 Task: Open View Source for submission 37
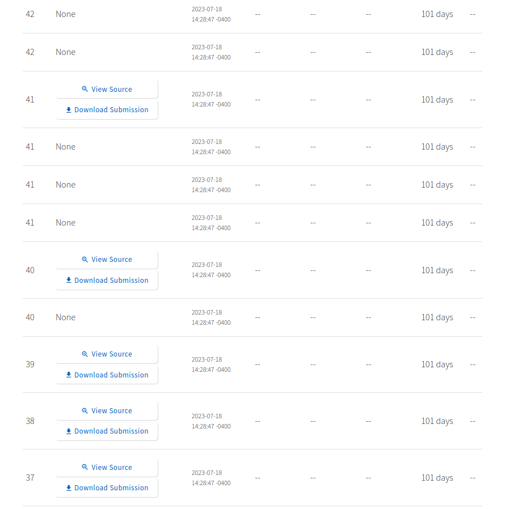coord(107,467)
